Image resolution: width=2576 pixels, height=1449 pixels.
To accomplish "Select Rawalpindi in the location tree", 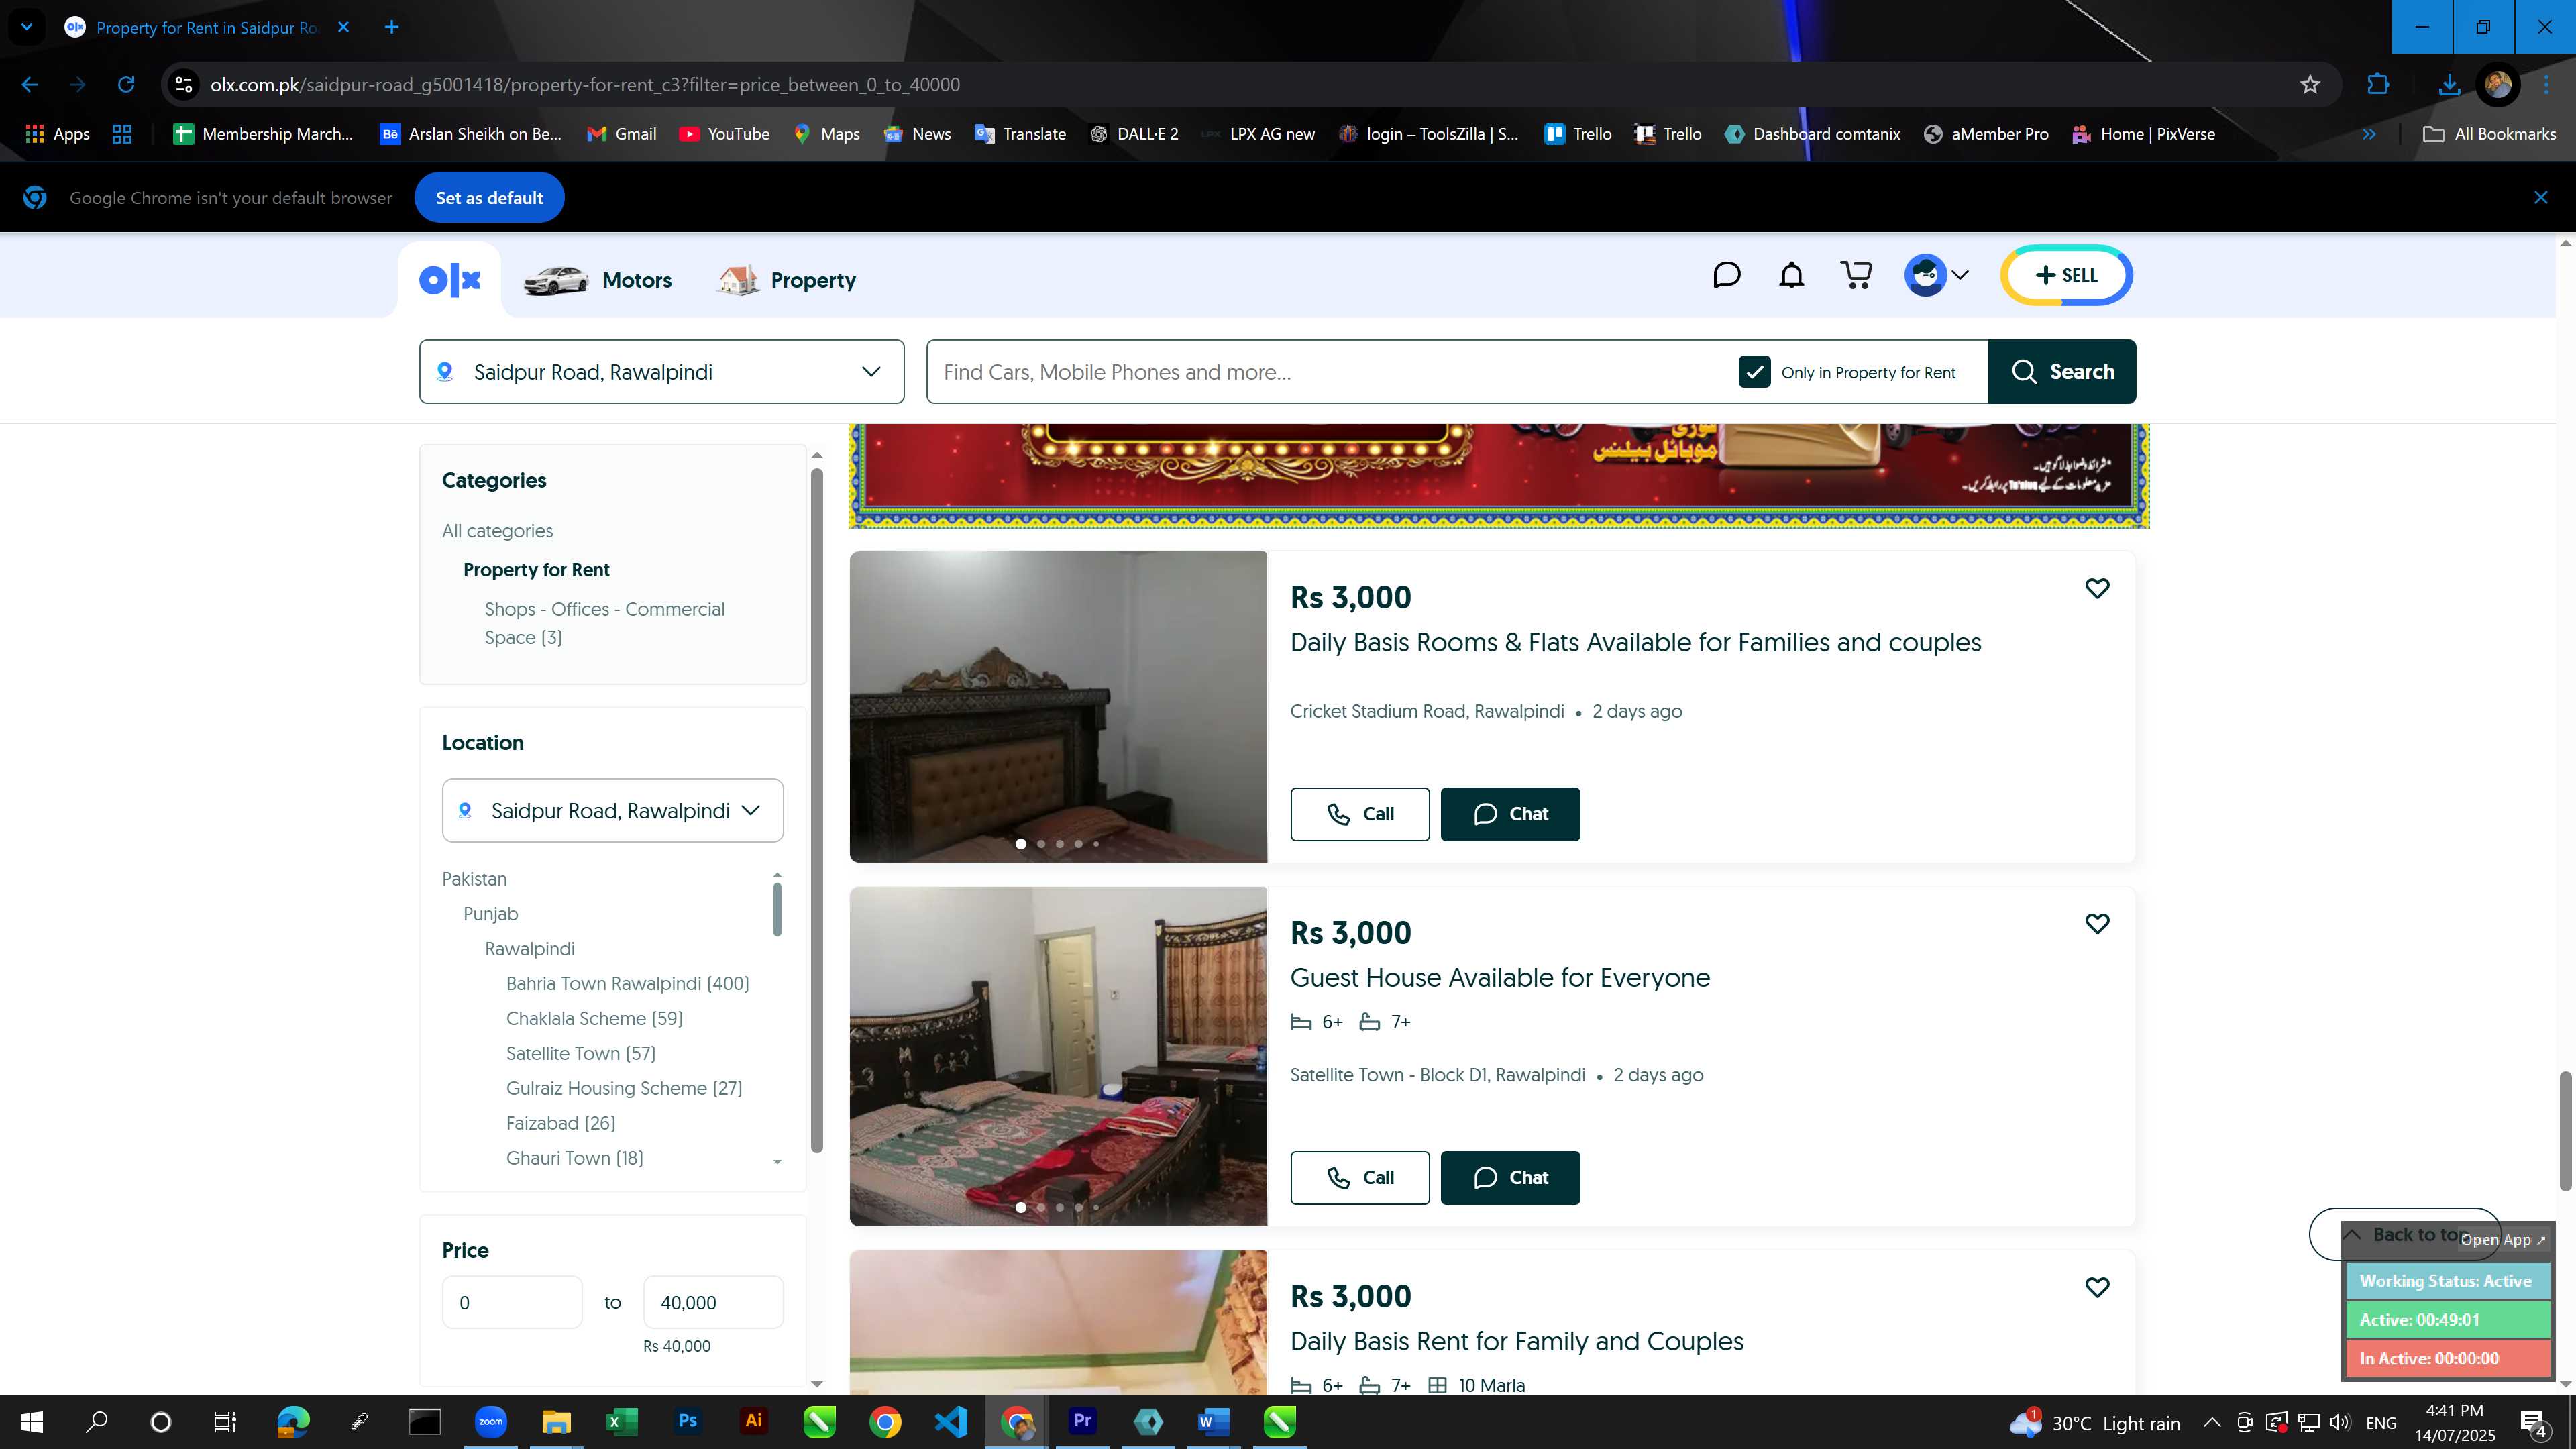I will (x=529, y=949).
